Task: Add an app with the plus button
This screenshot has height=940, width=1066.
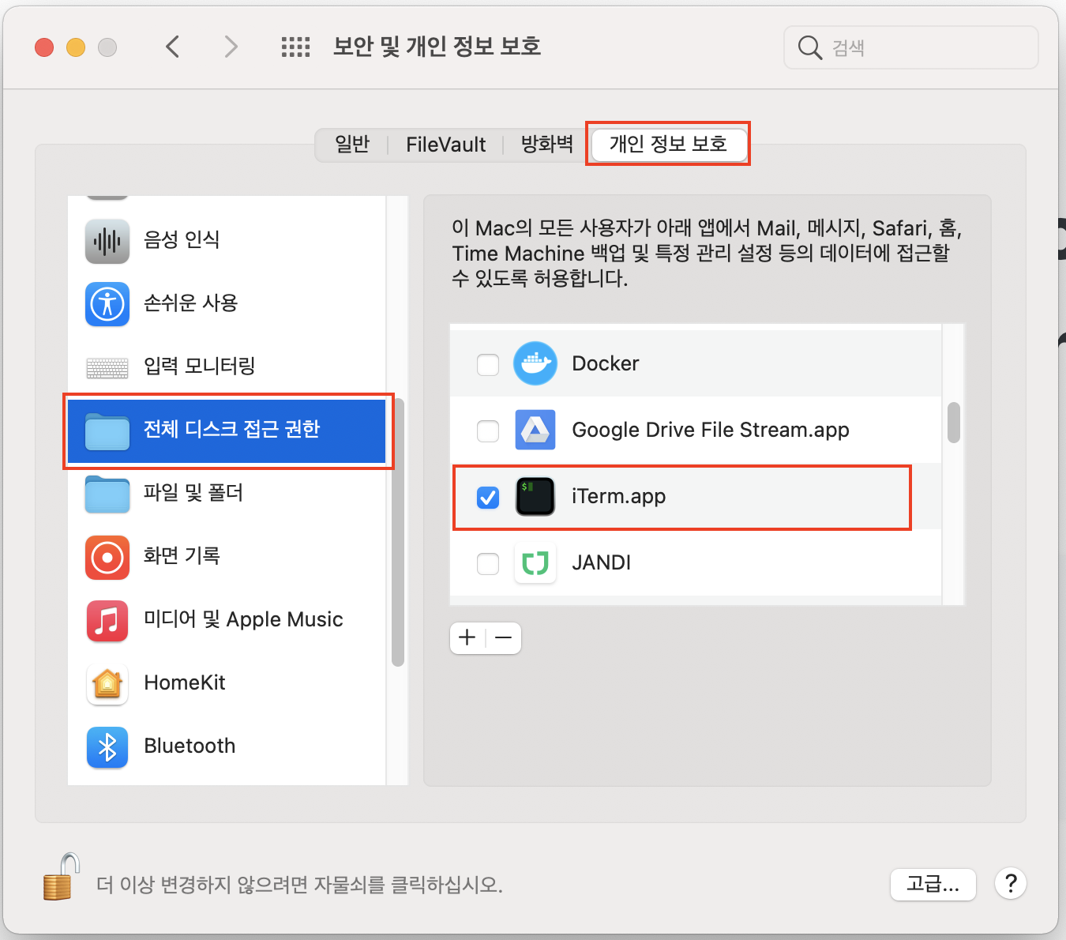Action: point(467,637)
